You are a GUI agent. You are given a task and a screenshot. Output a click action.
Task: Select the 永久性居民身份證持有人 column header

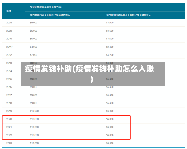[x=50, y=15]
